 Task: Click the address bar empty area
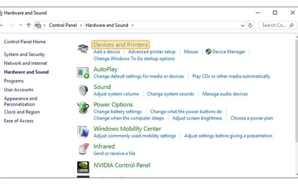pos(186,25)
